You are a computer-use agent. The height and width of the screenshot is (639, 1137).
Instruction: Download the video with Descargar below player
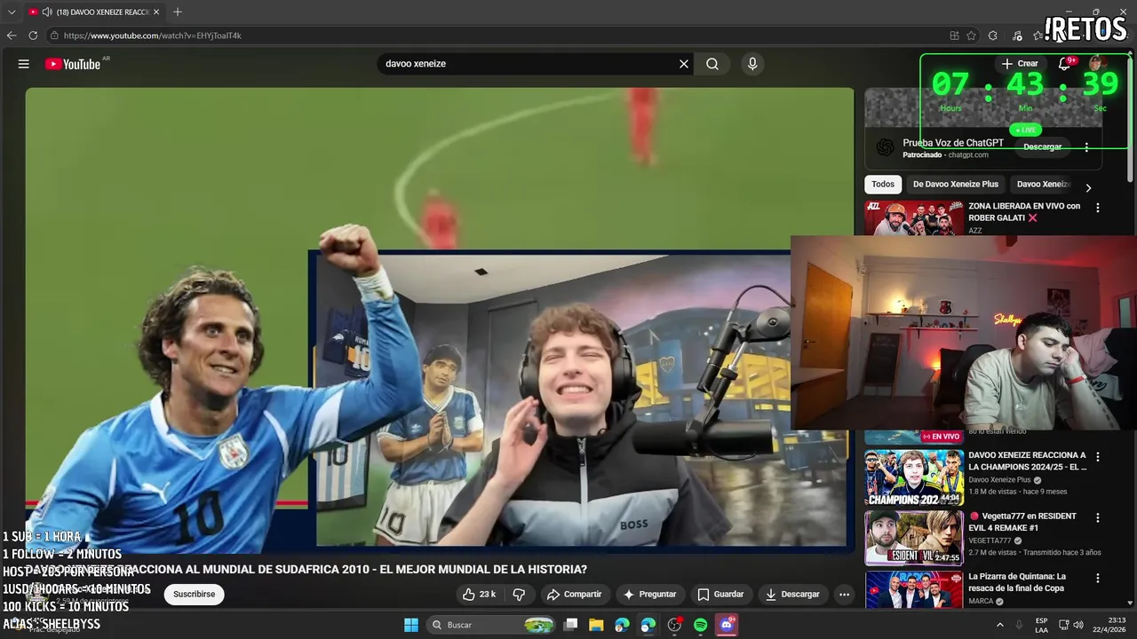click(x=792, y=595)
